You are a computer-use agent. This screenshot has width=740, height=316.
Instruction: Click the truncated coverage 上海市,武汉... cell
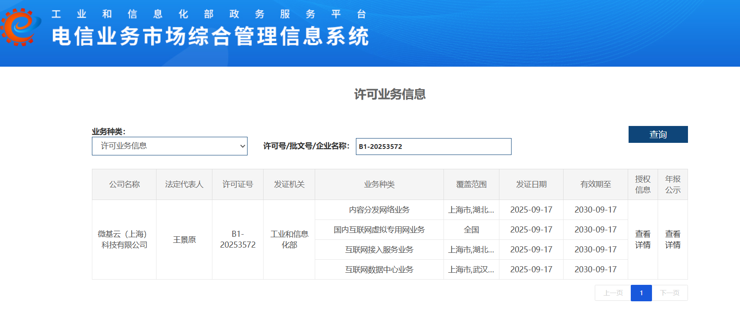click(471, 270)
